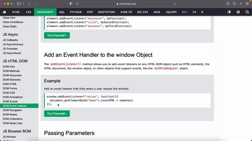
Task: Open DOM Collections sidebar link
Action: (x=13, y=119)
